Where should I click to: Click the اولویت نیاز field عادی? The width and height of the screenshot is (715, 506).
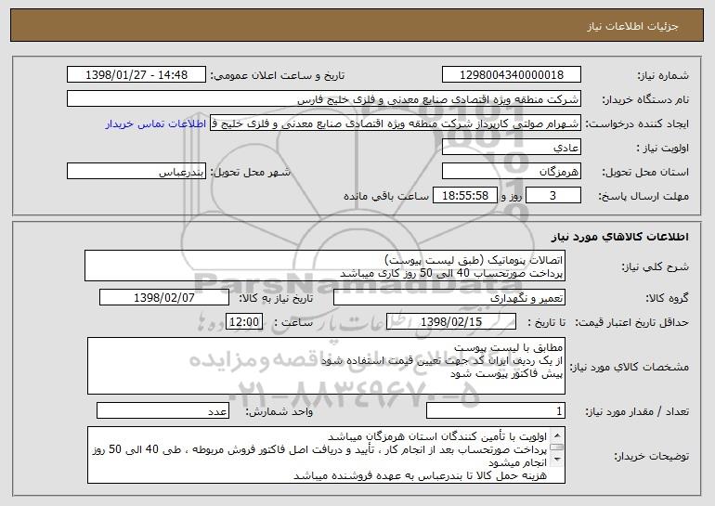511,148
